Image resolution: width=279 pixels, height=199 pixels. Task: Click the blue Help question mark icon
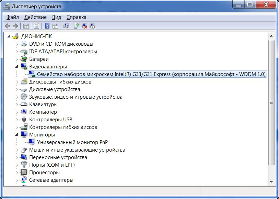tap(47, 26)
